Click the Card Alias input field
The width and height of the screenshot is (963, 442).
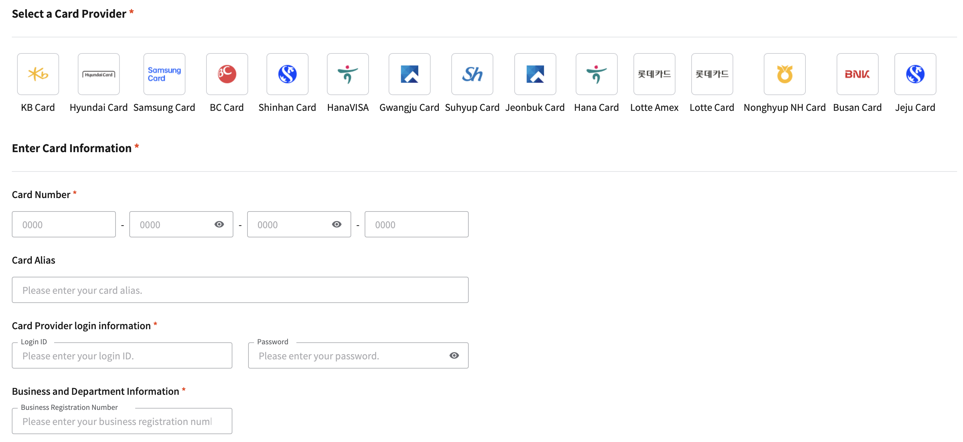pyautogui.click(x=240, y=290)
